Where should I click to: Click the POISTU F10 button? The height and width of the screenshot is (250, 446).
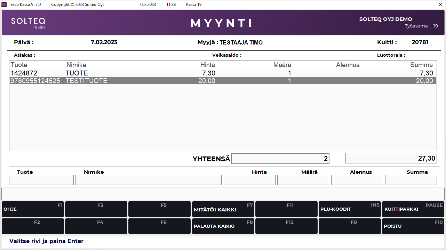(x=413, y=226)
